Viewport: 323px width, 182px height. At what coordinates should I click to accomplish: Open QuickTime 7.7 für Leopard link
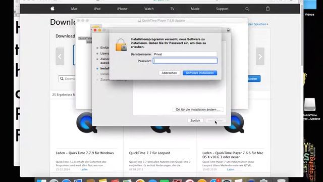pyautogui.click(x=149, y=153)
